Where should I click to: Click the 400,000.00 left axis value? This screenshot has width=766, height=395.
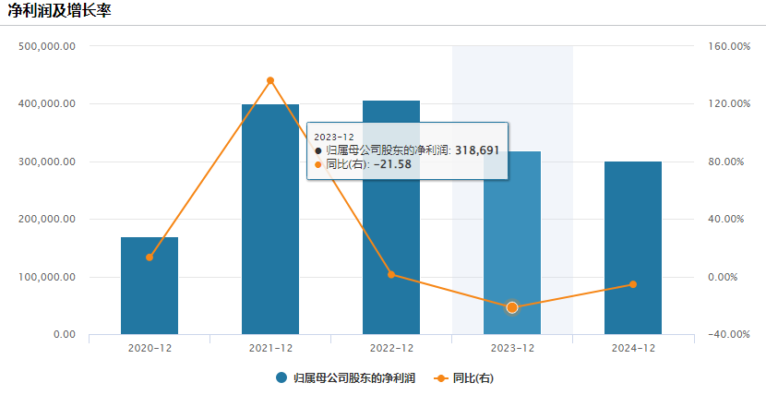pyautogui.click(x=46, y=103)
